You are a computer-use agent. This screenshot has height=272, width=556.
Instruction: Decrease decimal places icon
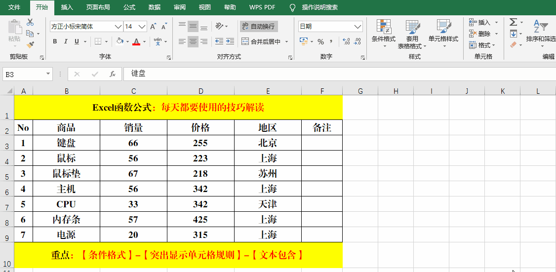(357, 42)
